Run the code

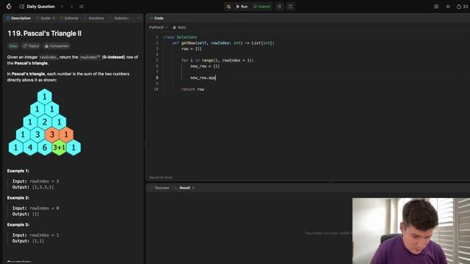click(x=242, y=7)
